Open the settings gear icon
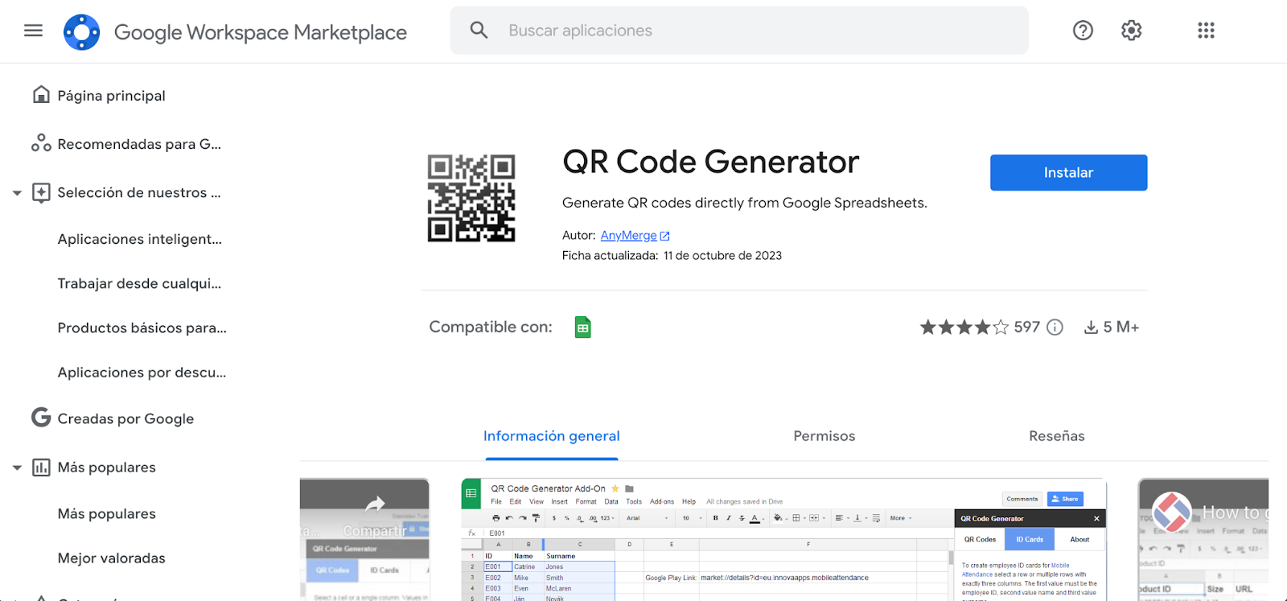The height and width of the screenshot is (601, 1287). [1131, 31]
